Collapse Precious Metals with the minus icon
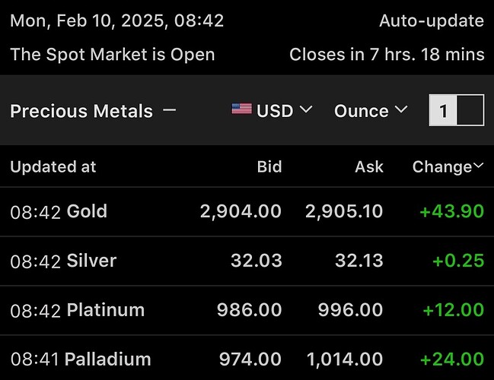 (170, 110)
